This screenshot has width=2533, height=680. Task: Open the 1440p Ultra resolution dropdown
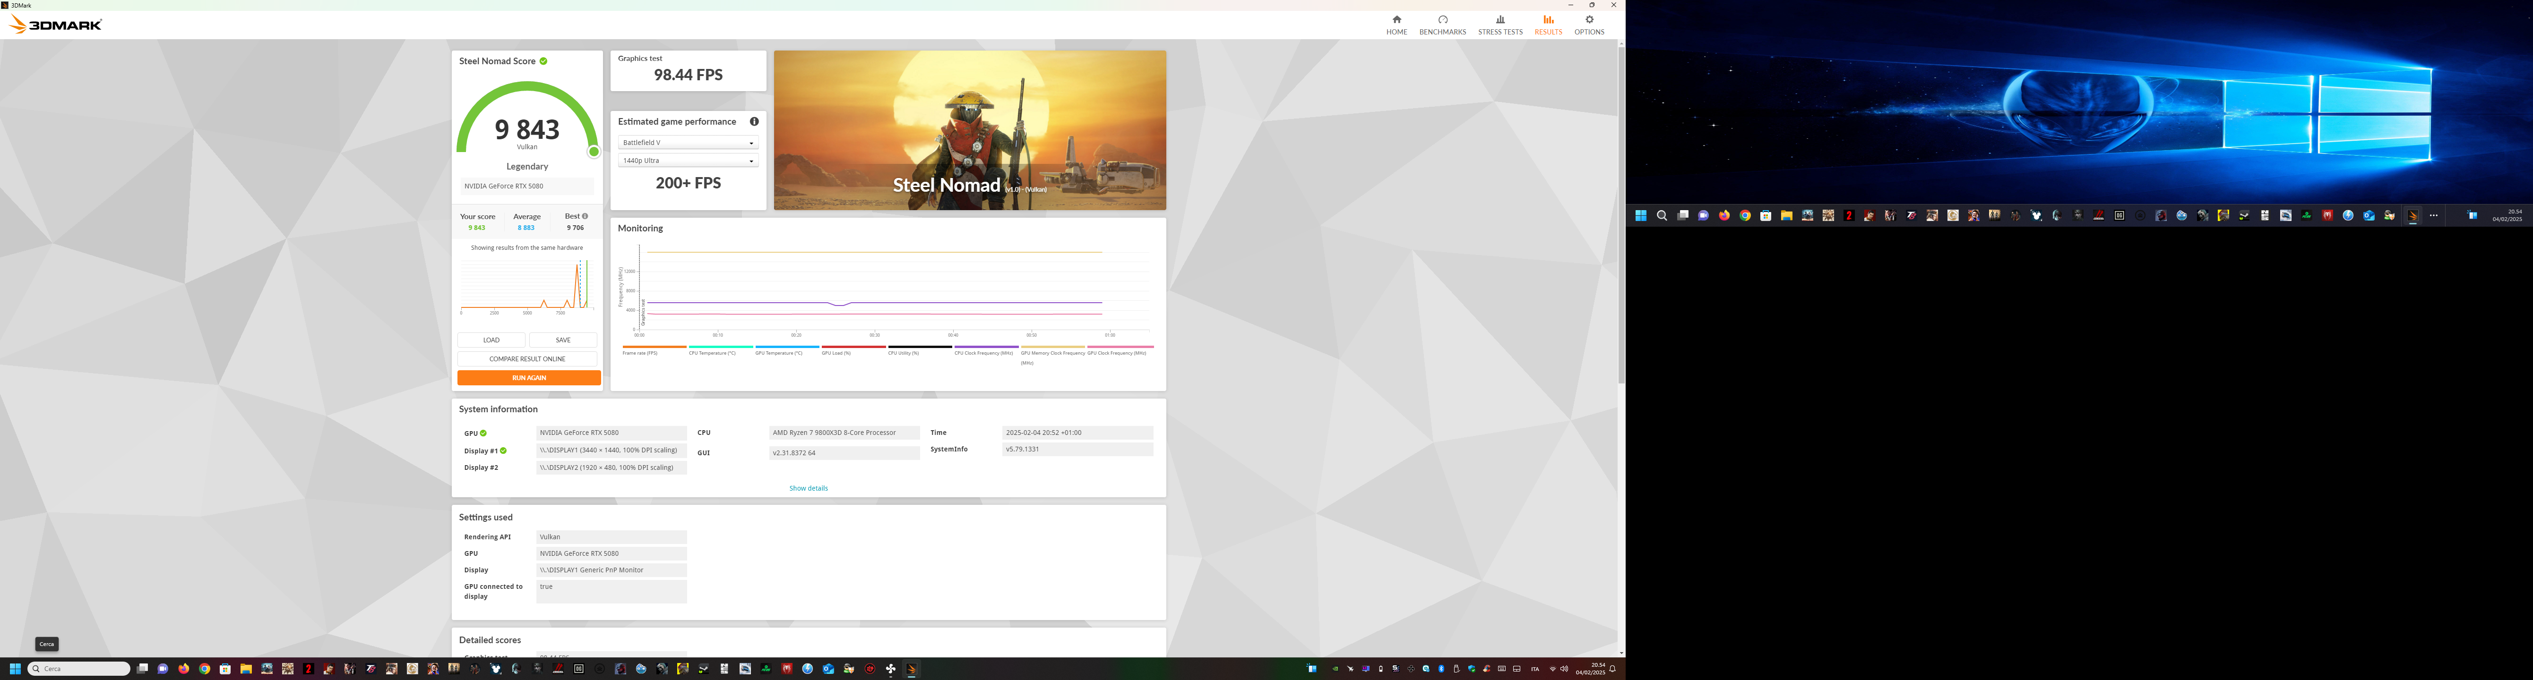(689, 160)
